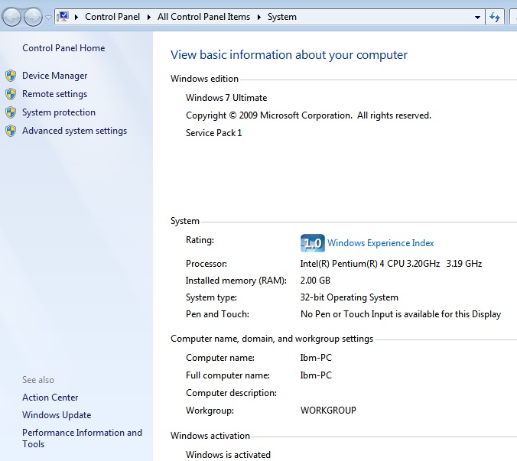Click the 2.00 GB memory value
517x461 pixels.
[x=315, y=281]
